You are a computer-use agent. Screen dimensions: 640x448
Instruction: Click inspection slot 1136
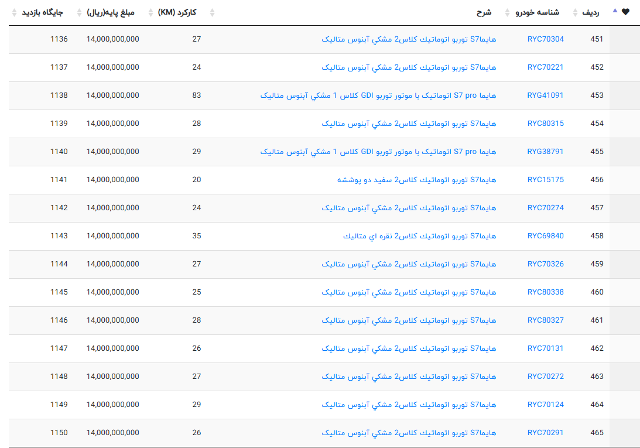59,39
